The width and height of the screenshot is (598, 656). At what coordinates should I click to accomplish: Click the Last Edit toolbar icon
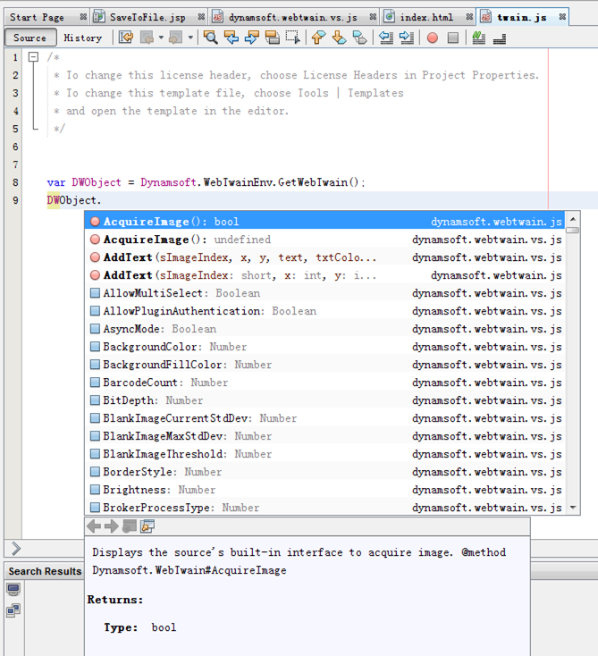(x=126, y=38)
